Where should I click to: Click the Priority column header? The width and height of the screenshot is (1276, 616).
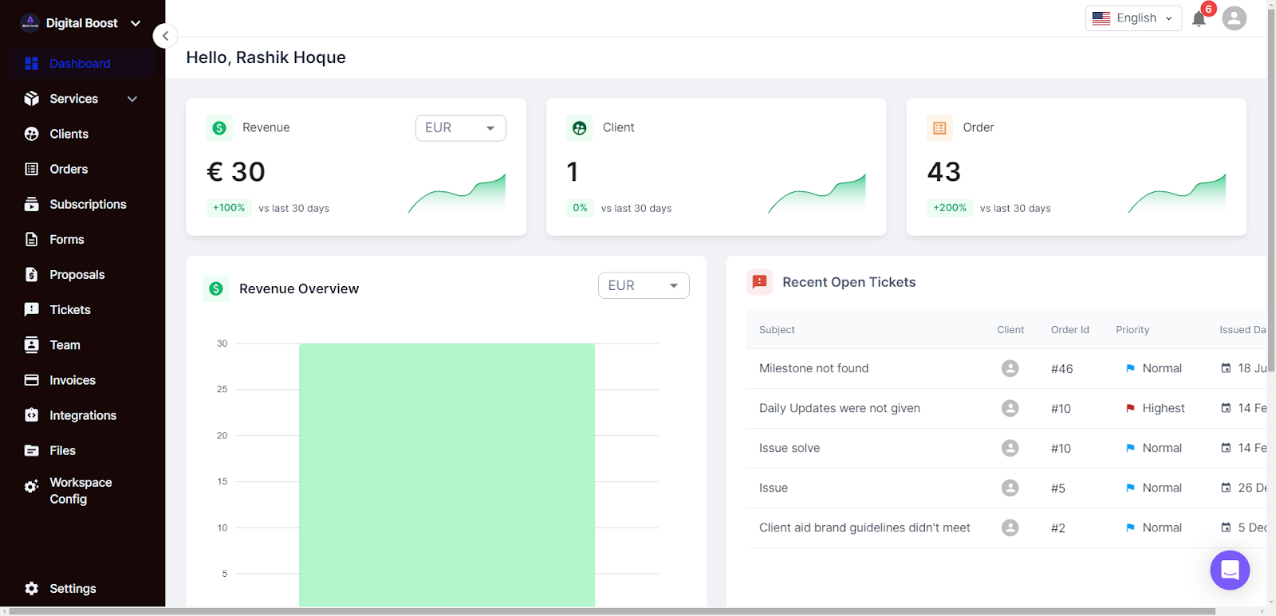click(1132, 330)
